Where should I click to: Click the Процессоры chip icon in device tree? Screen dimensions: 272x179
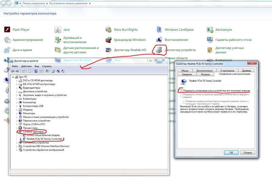(x=20, y=128)
